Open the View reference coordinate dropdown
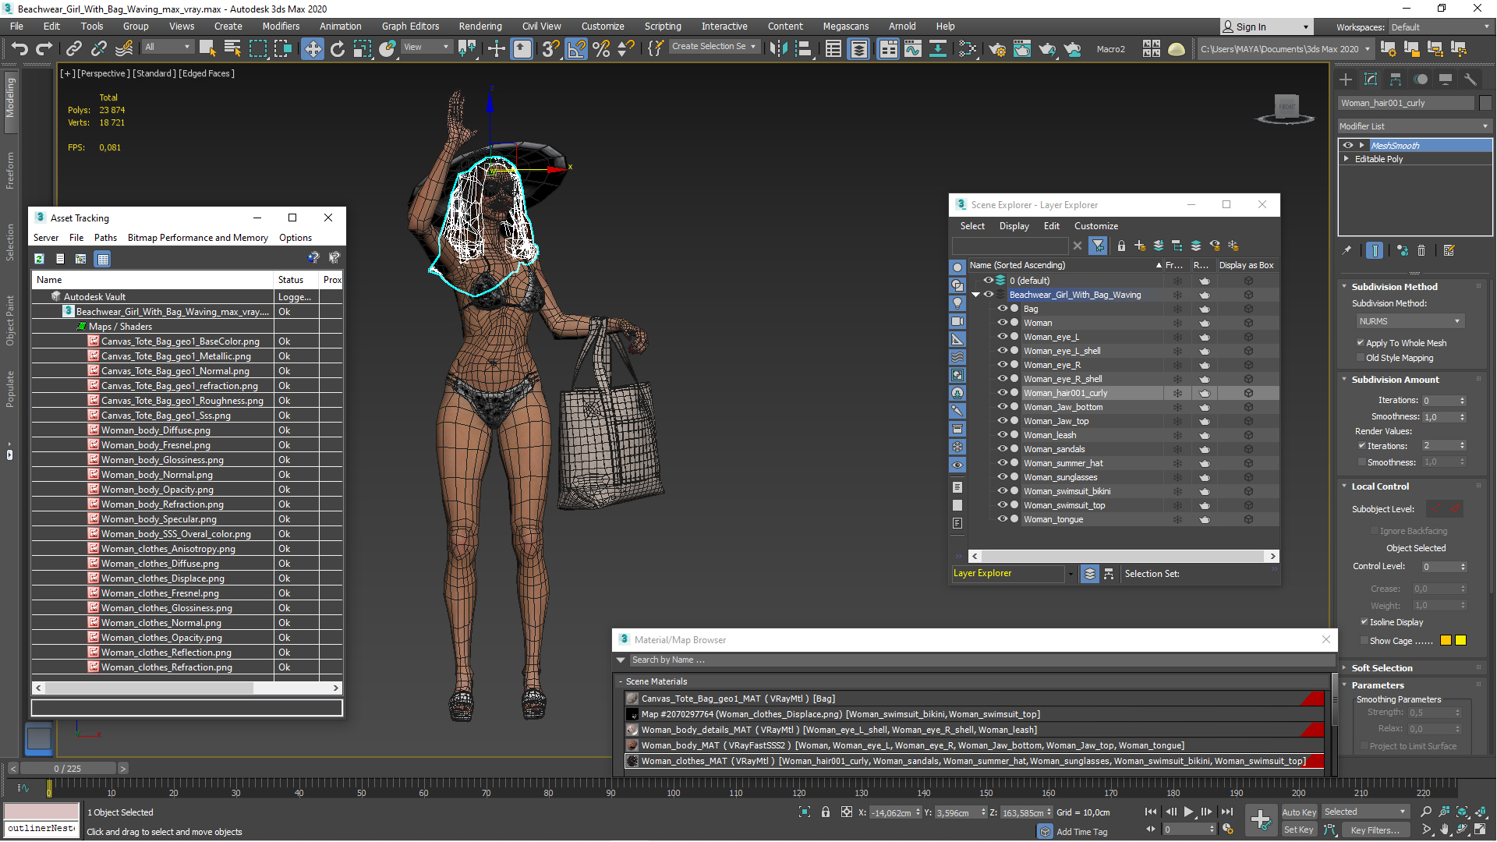 [x=426, y=47]
